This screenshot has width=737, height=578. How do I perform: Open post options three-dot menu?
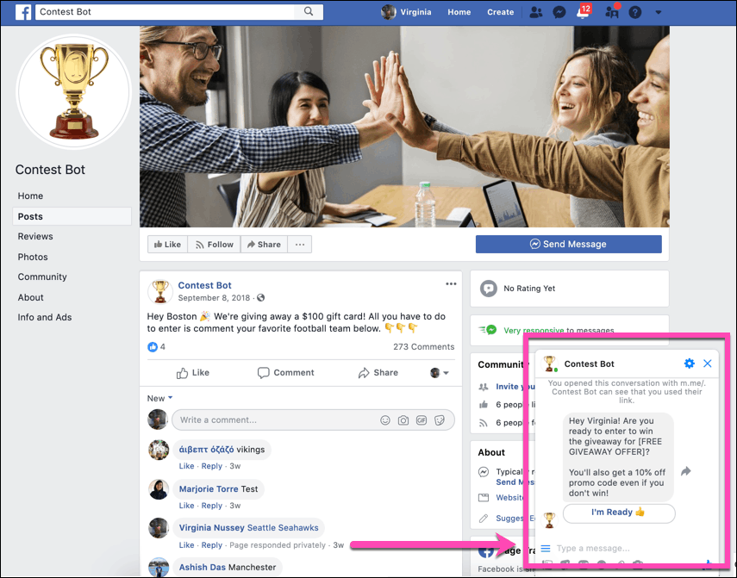451,284
